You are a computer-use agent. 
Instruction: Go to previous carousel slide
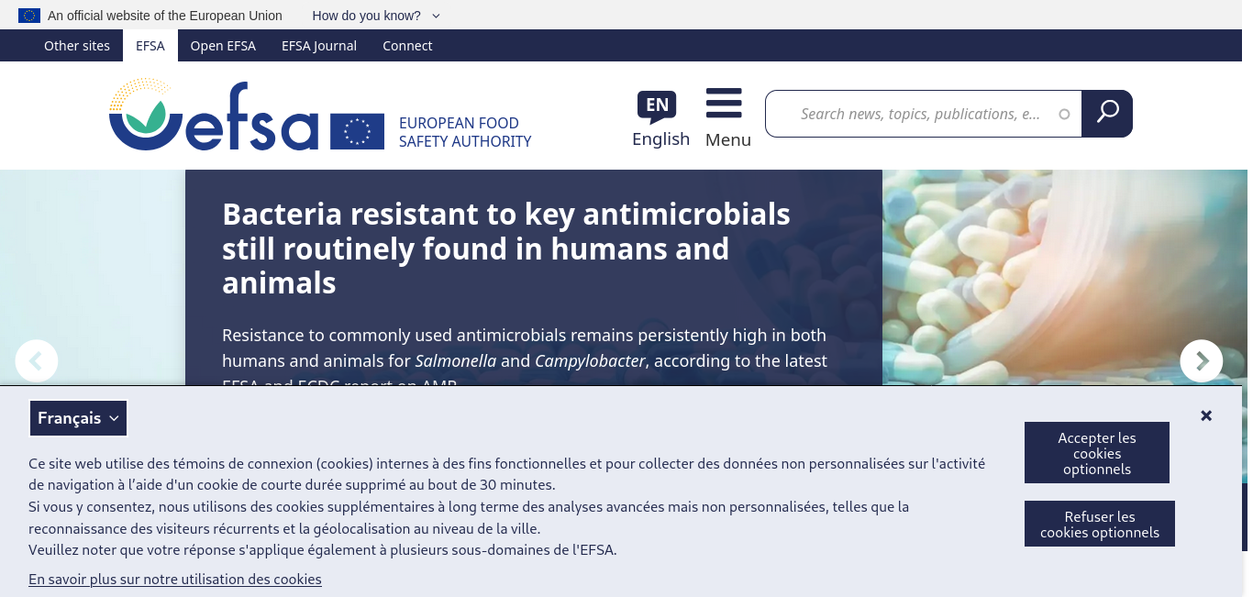click(37, 360)
